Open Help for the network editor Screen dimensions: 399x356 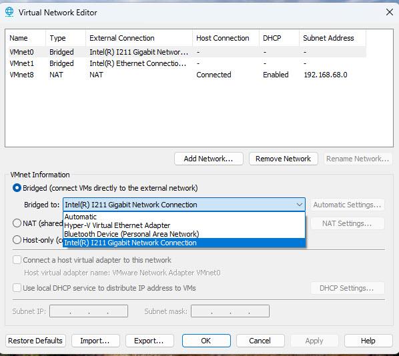tap(368, 341)
